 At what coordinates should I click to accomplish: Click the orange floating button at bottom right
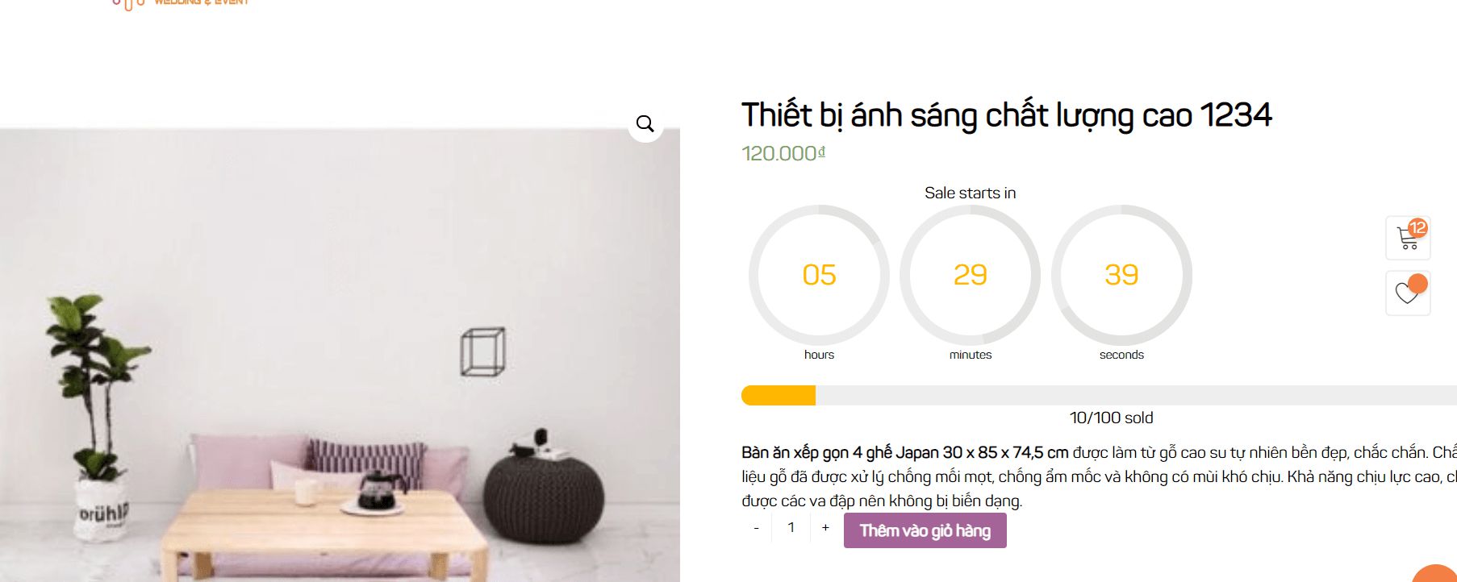click(1437, 574)
